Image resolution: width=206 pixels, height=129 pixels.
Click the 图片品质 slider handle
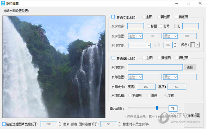(157, 108)
